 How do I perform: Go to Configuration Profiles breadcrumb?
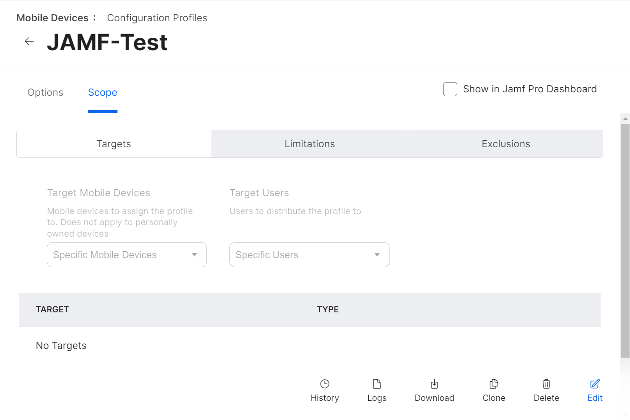coord(157,18)
